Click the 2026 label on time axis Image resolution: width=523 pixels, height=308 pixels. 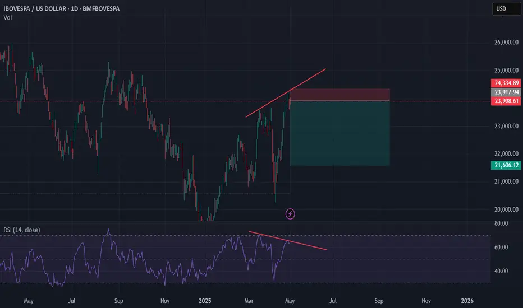(x=467, y=301)
